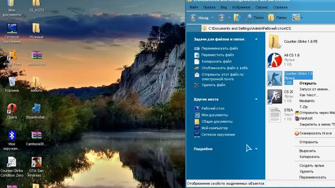The width and height of the screenshot is (335, 188).
Task: Select the All CS 1.6 shortcut file
Action: [x=284, y=60]
